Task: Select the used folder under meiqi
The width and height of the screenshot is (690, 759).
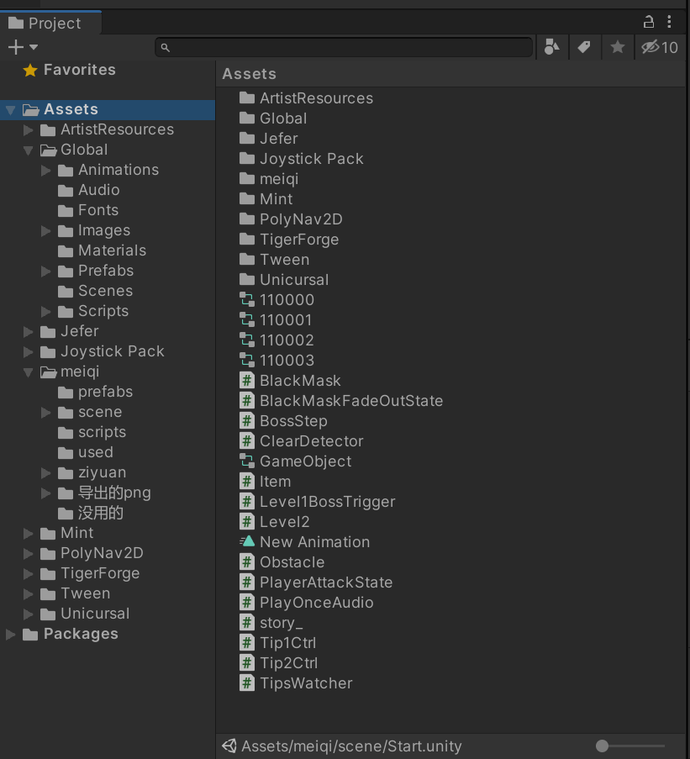Action: 85,452
